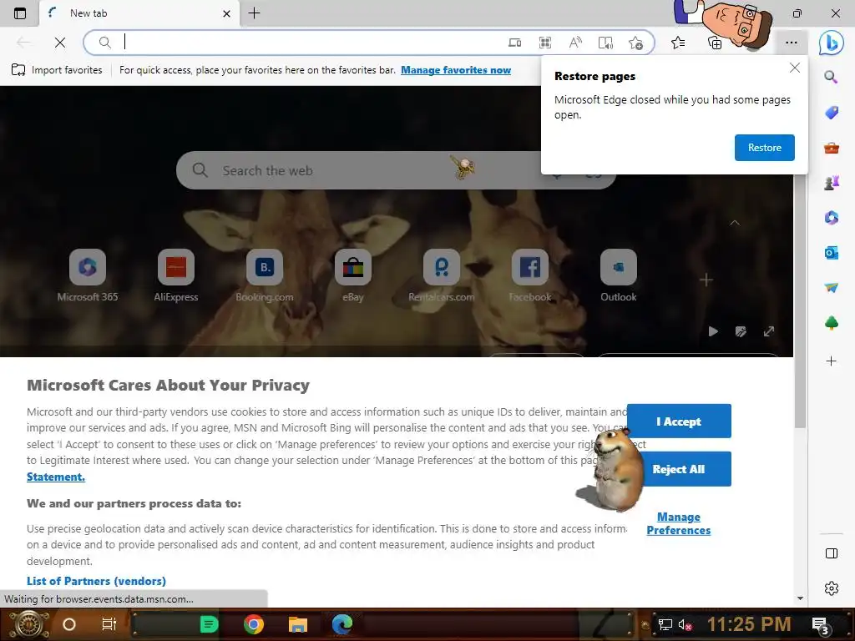Open Manage favorites now link

(456, 70)
